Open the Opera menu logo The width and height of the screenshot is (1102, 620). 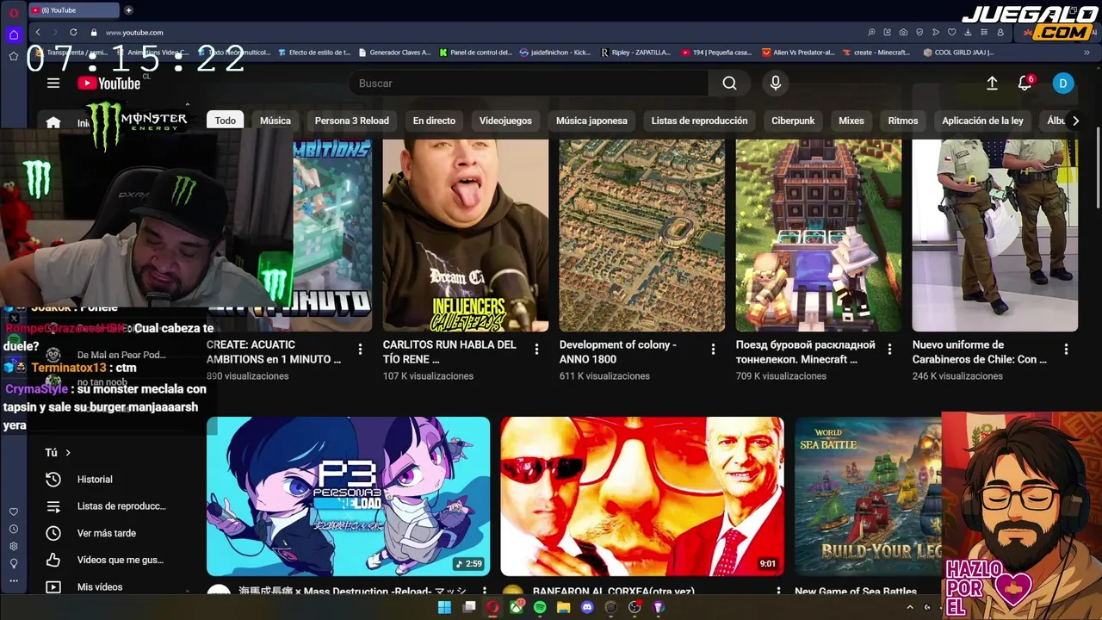point(14,12)
